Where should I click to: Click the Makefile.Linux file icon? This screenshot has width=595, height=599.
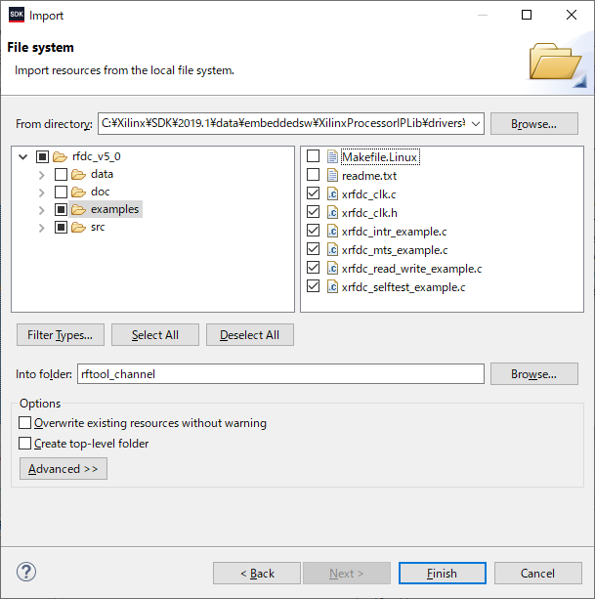[x=332, y=156]
